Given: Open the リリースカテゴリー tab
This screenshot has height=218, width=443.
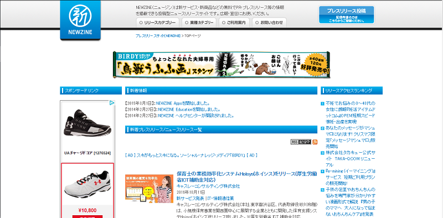Looking at the screenshot, I should [x=157, y=23].
